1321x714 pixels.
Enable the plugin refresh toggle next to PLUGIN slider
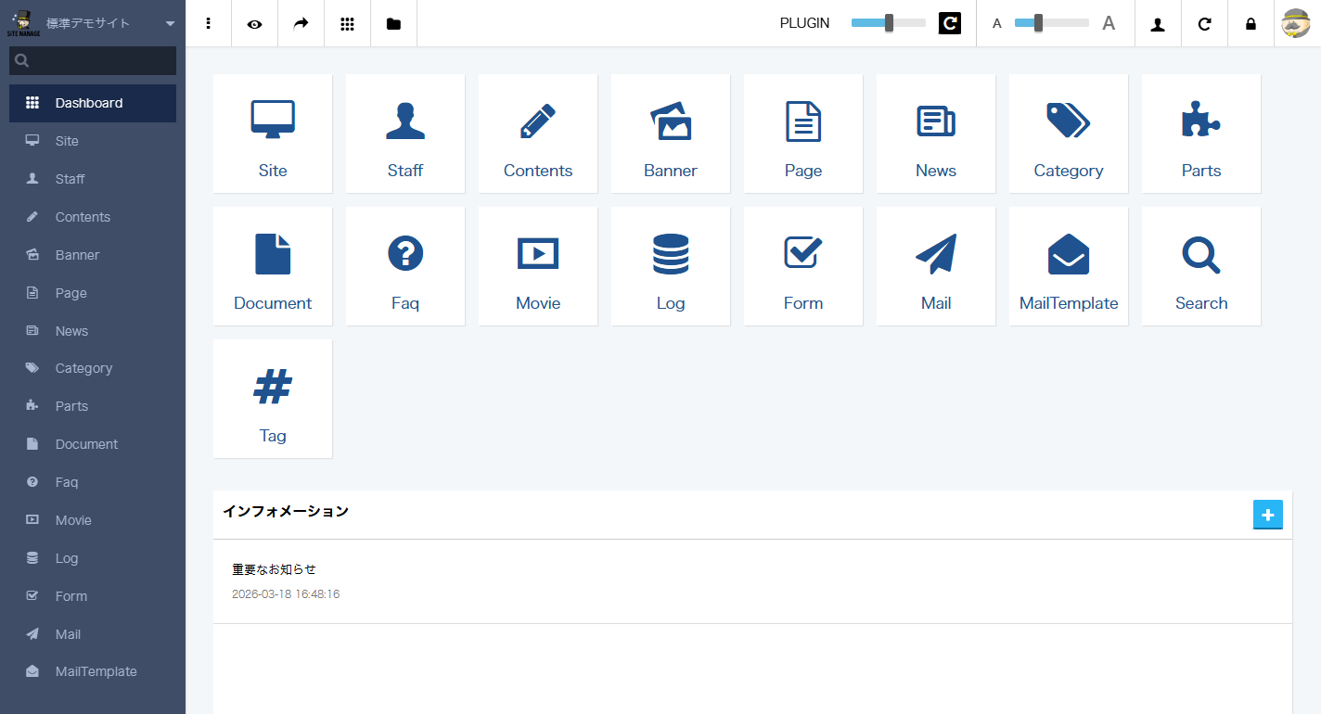pos(949,23)
